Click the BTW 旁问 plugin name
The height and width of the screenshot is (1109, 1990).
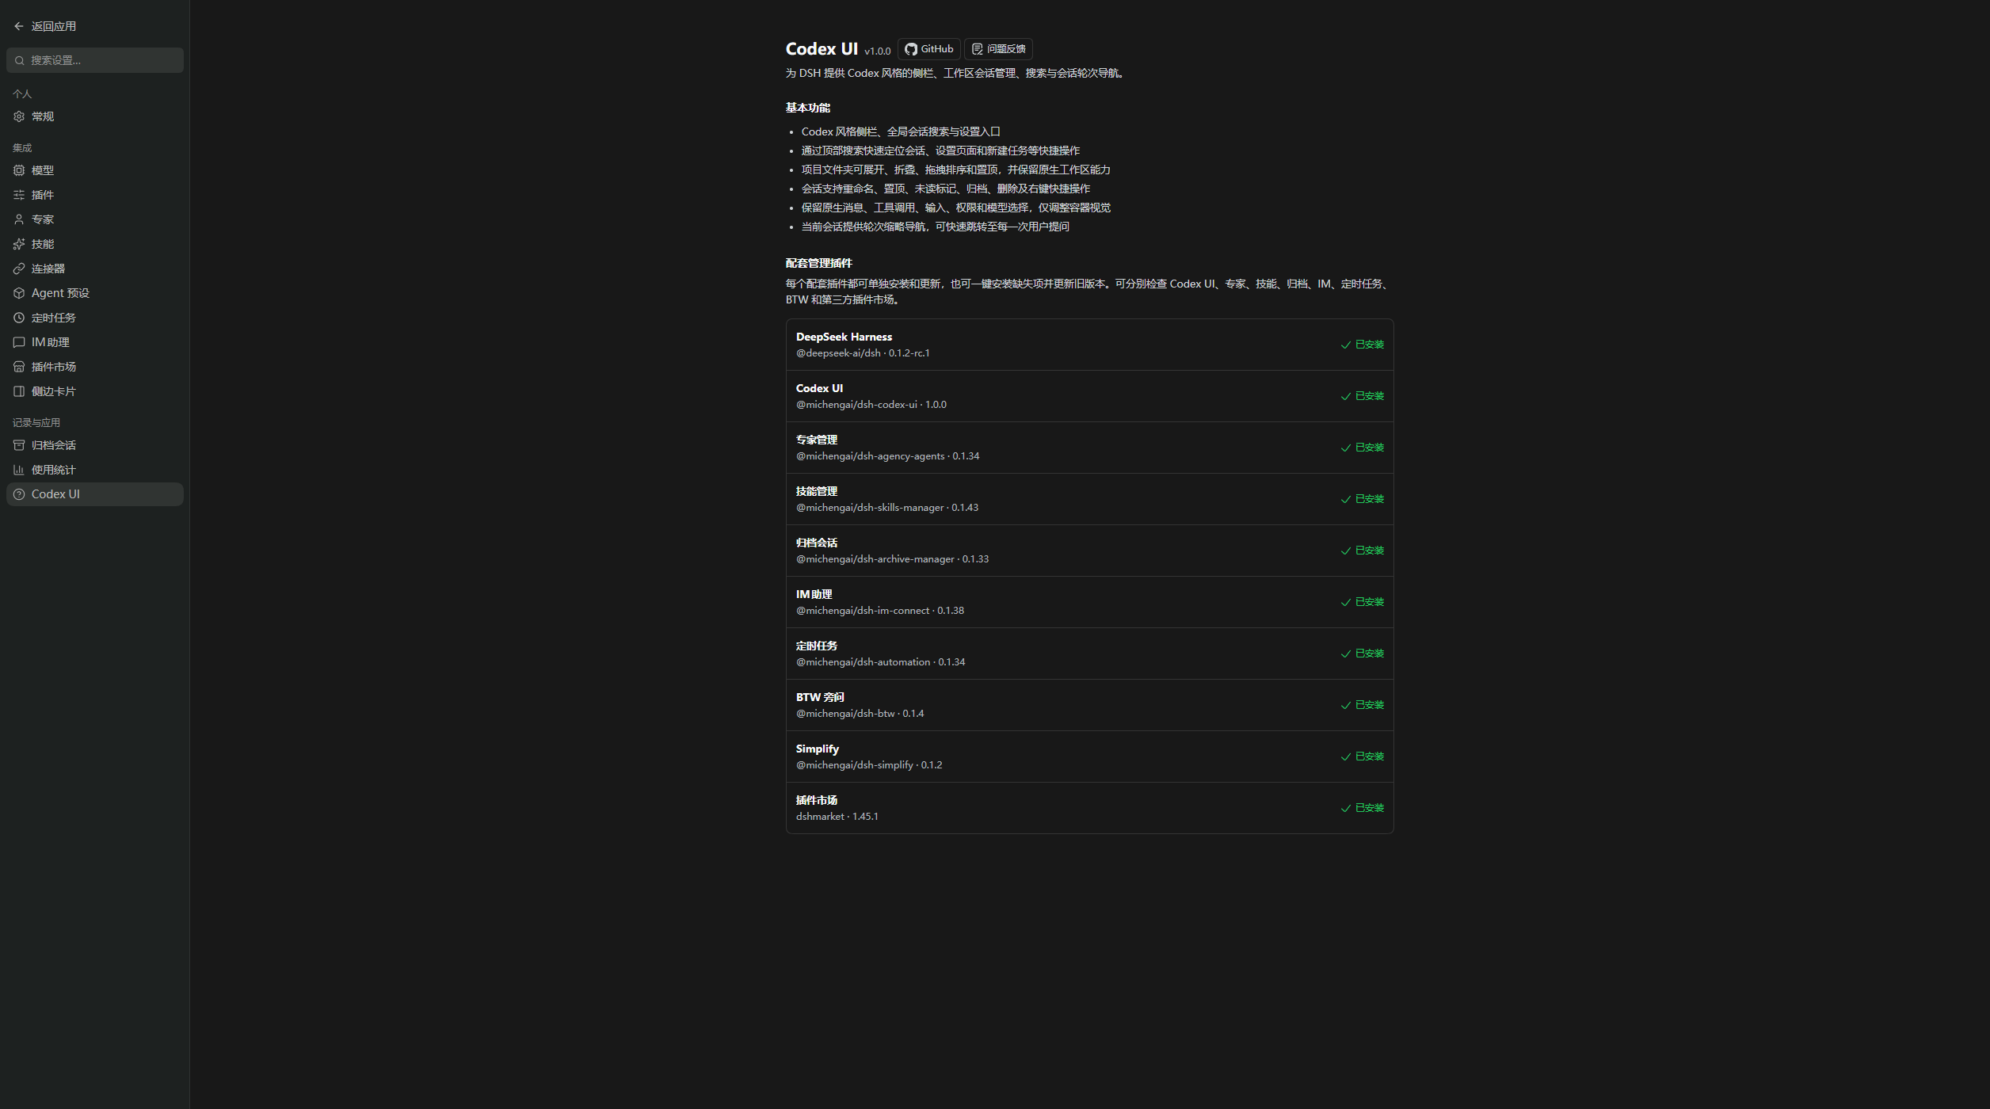[x=820, y=697]
